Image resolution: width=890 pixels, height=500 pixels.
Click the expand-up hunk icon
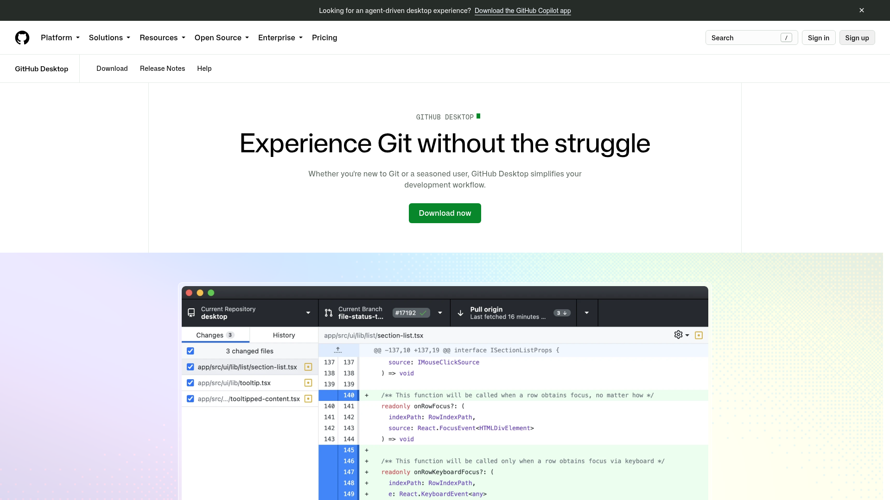tap(338, 350)
